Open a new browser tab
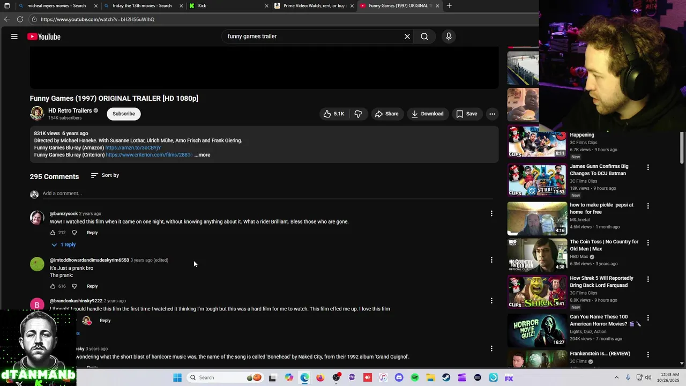The height and width of the screenshot is (386, 686). (449, 6)
